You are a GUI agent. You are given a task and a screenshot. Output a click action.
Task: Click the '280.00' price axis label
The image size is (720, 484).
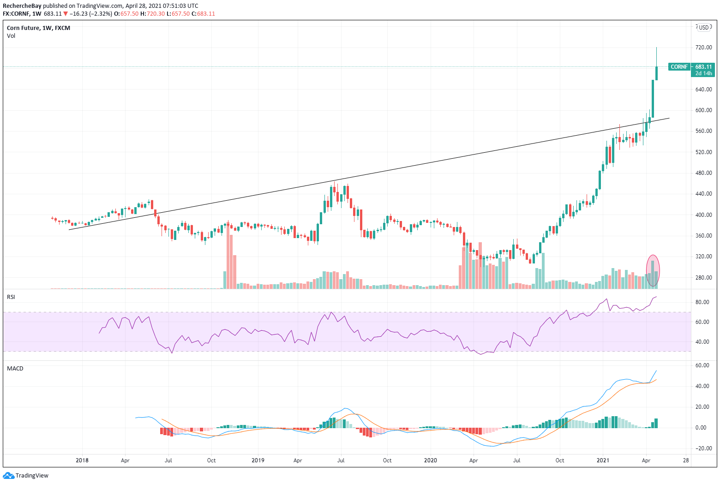pyautogui.click(x=703, y=278)
